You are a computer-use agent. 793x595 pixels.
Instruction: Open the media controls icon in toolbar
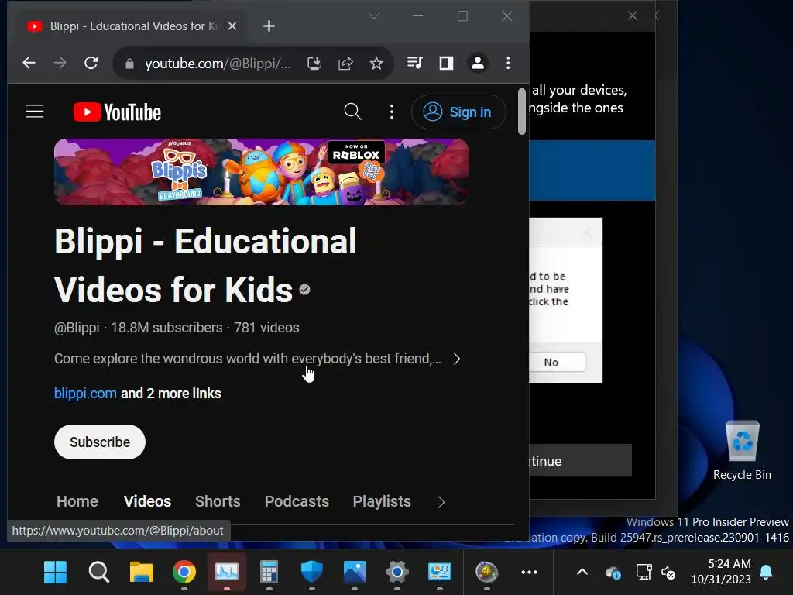point(415,63)
